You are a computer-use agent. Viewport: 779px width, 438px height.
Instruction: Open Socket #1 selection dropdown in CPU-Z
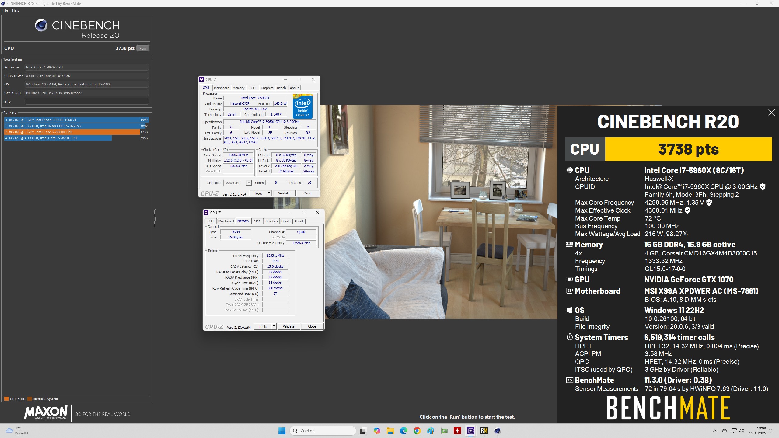click(x=237, y=183)
